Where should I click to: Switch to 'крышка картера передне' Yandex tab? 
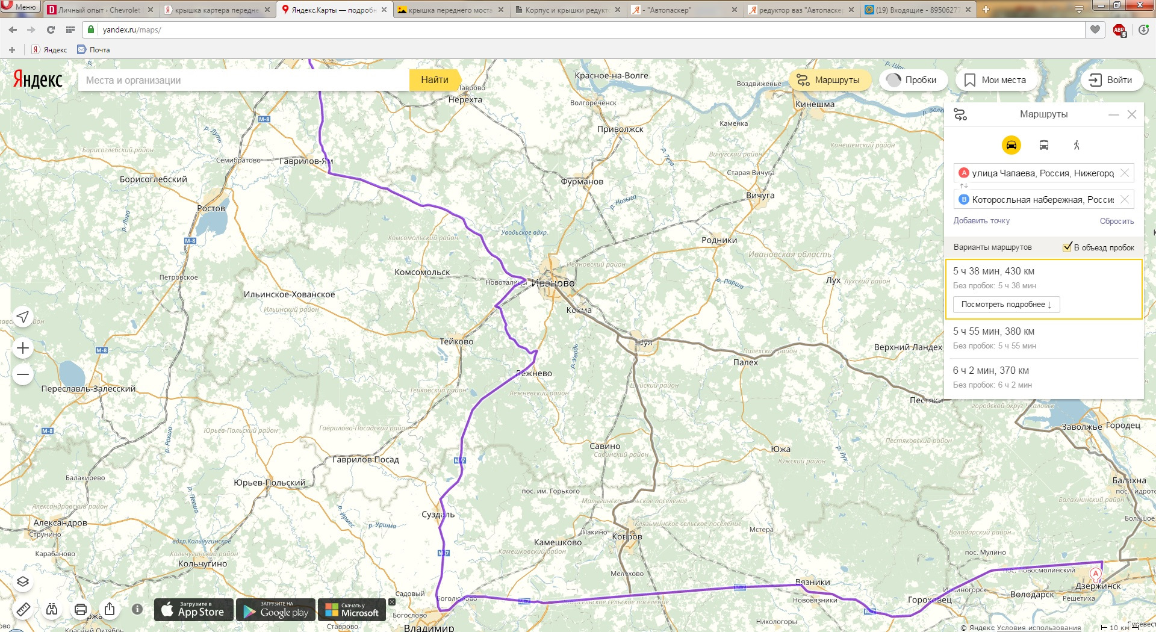click(217, 10)
